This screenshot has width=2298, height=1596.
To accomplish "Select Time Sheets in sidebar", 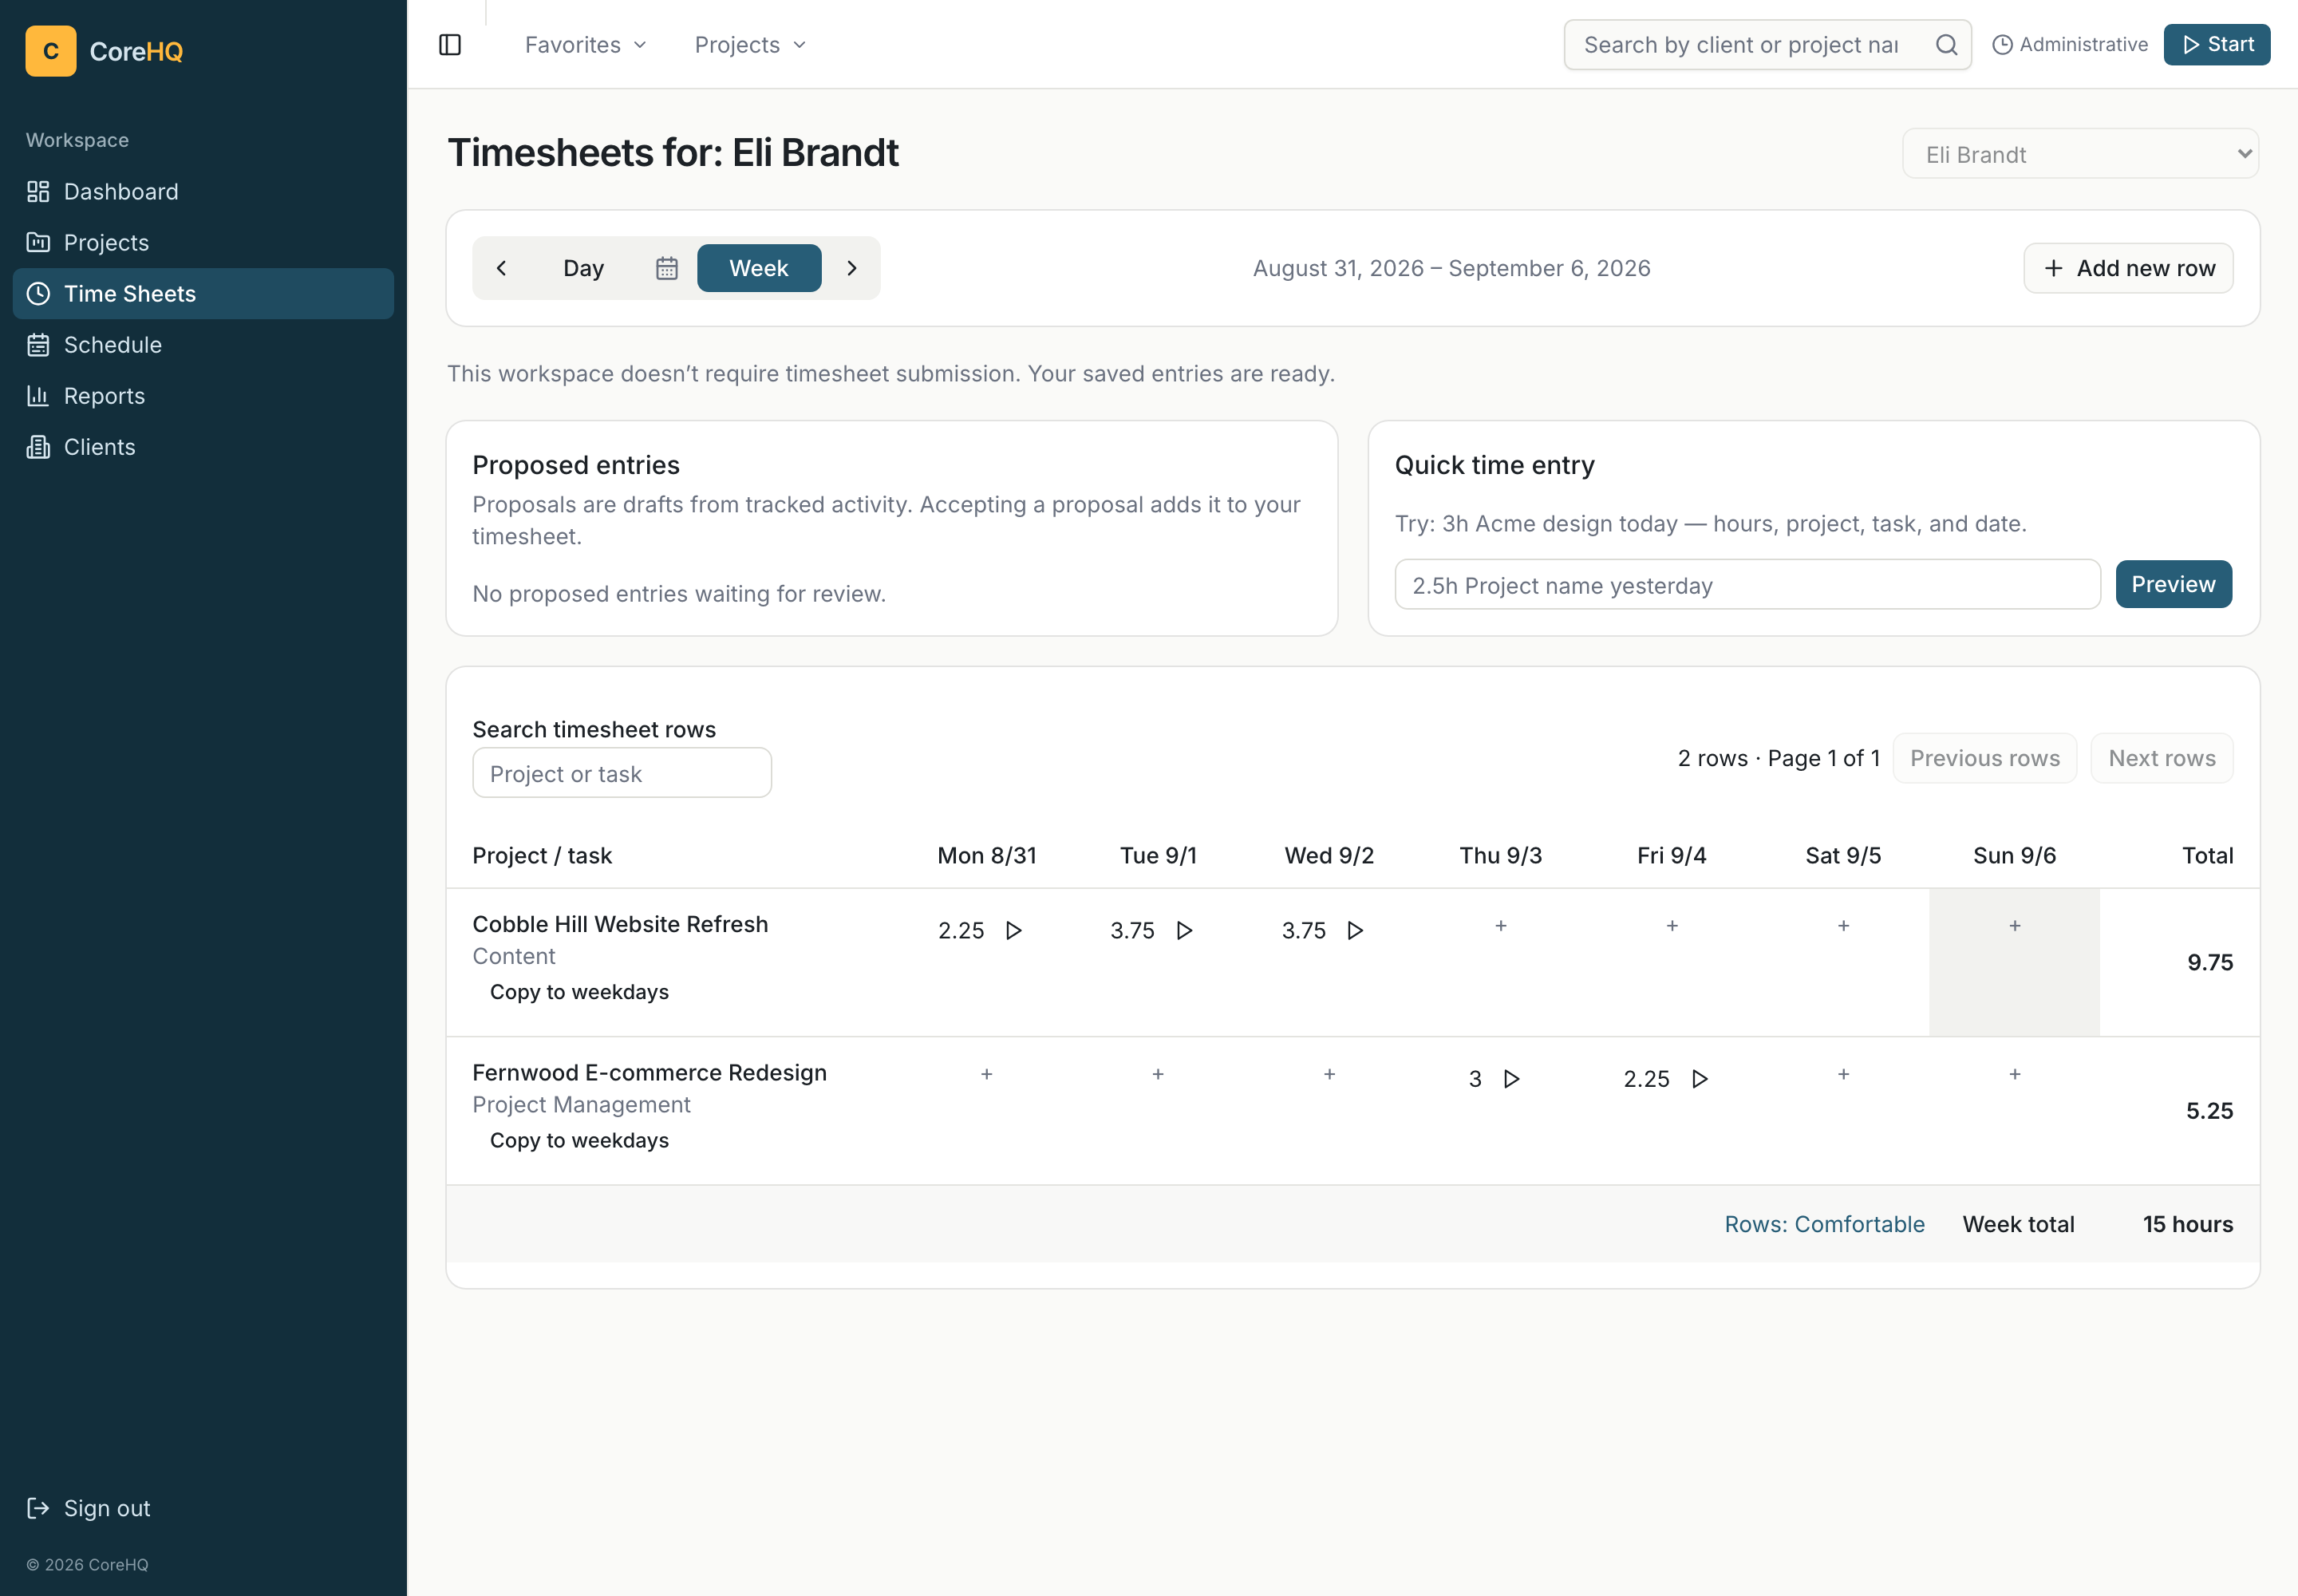I will pos(203,294).
